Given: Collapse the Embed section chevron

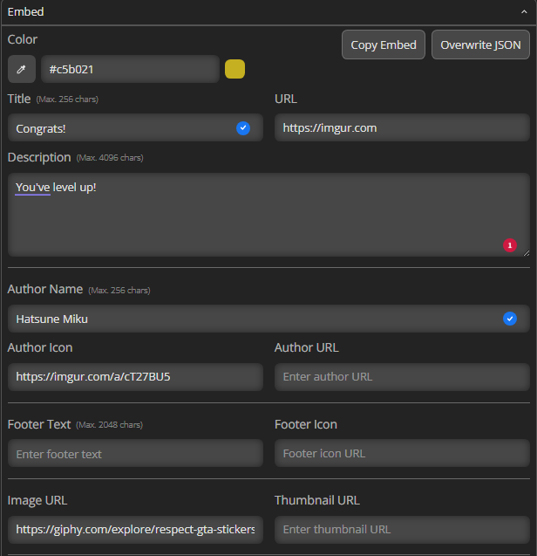Looking at the screenshot, I should (524, 12).
